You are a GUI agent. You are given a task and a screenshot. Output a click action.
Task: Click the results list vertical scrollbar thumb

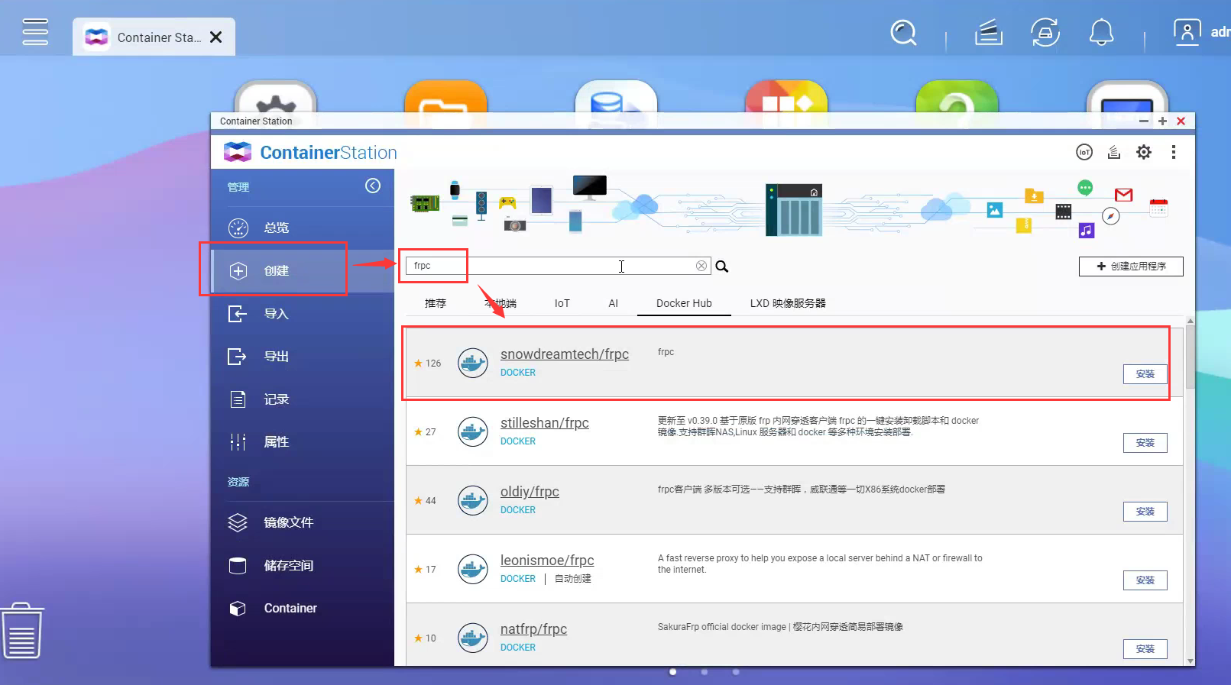click(x=1190, y=357)
